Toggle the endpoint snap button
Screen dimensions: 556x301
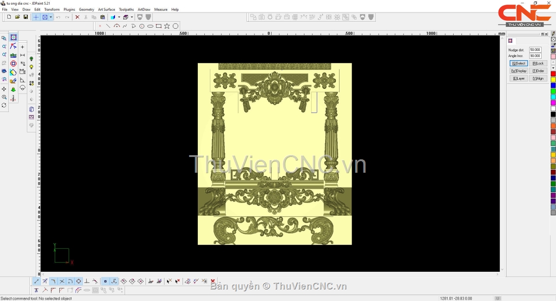37,281
